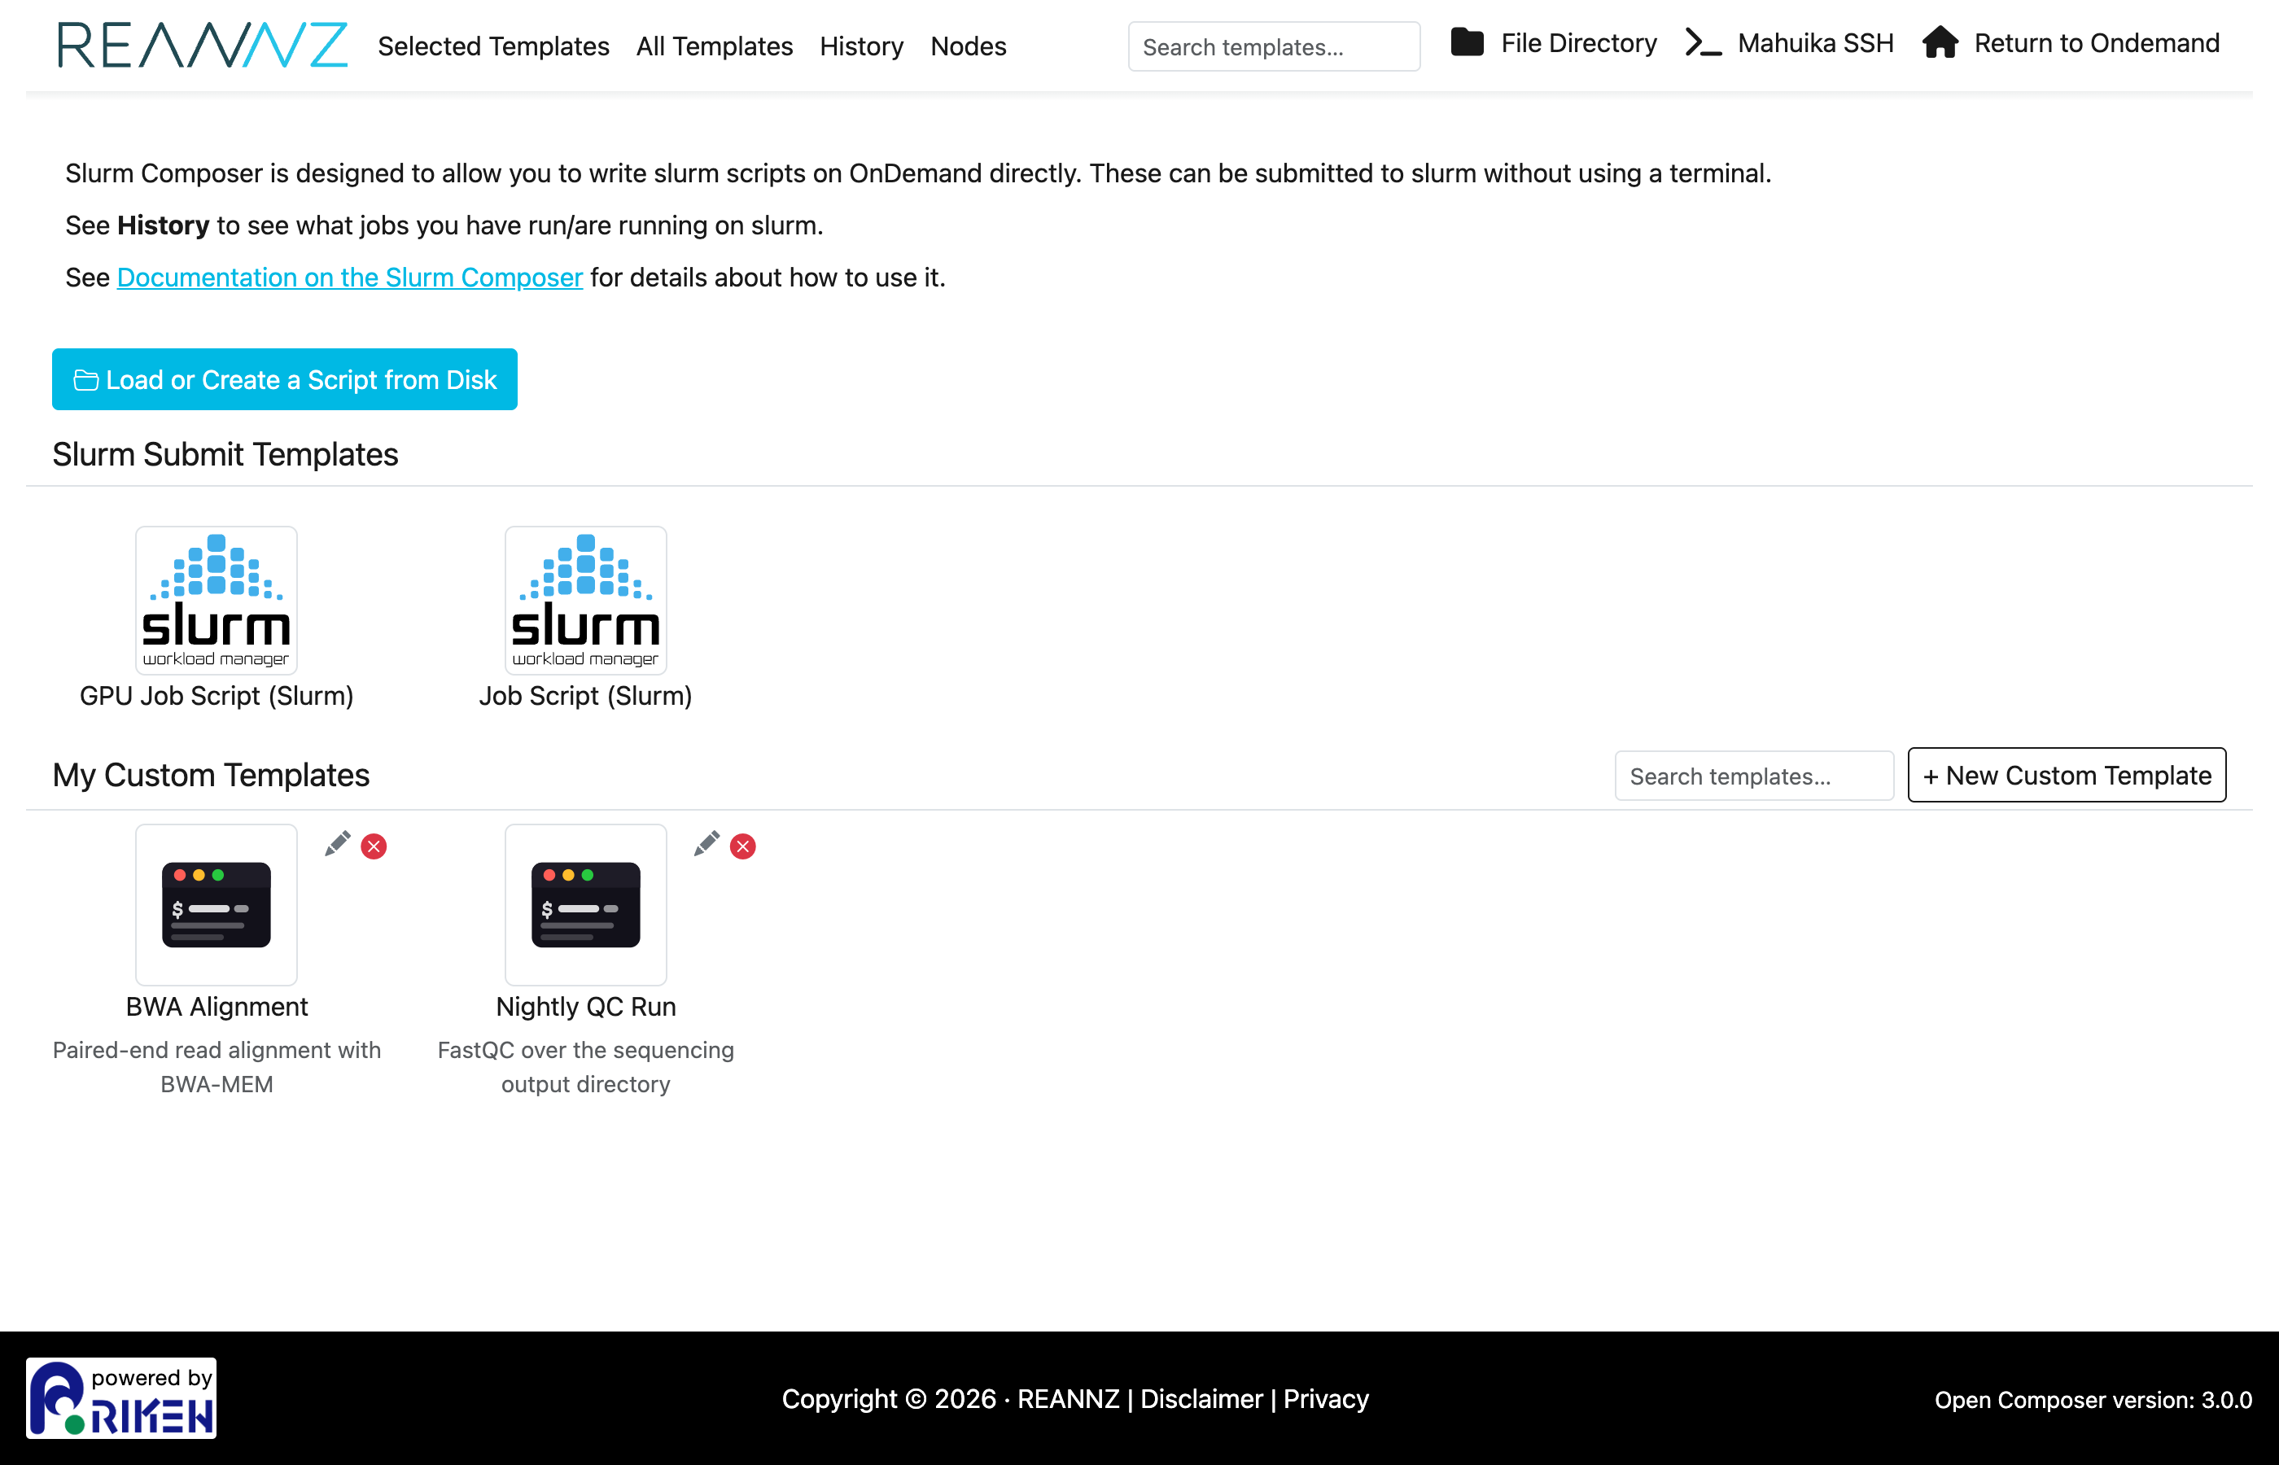Click the New Custom Template button
The width and height of the screenshot is (2279, 1465).
[x=2067, y=776]
